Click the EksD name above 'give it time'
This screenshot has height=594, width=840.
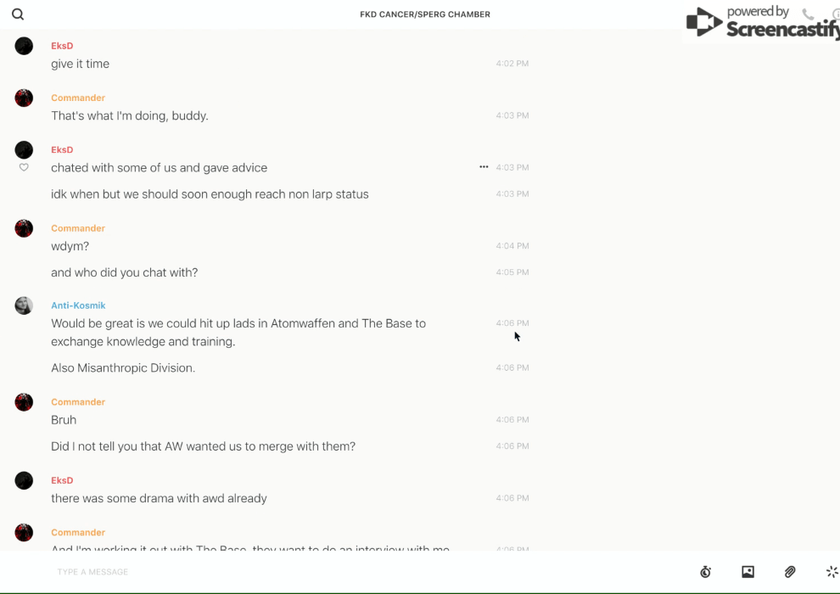(x=62, y=46)
